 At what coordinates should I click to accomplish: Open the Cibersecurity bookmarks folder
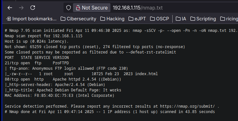(x=78, y=19)
